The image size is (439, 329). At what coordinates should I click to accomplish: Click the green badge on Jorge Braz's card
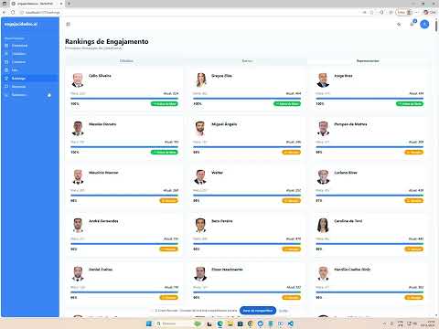click(410, 104)
